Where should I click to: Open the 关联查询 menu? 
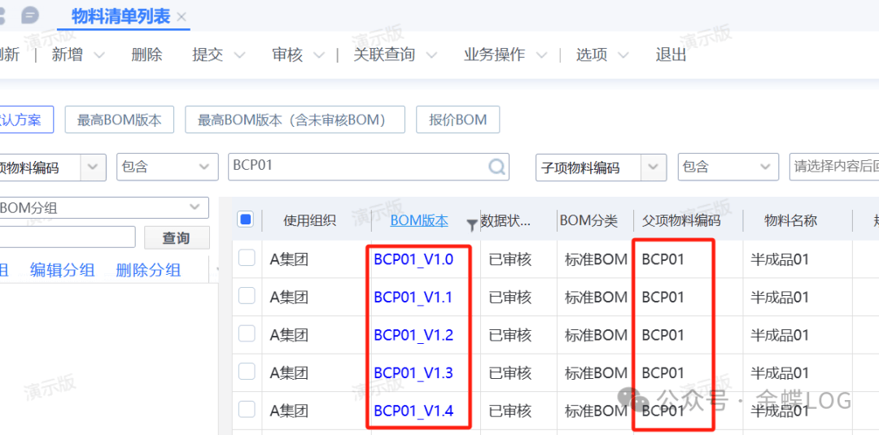click(394, 55)
